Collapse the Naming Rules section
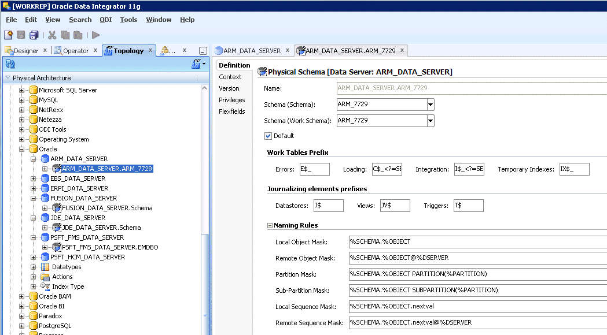This screenshot has width=607, height=335. coord(270,226)
